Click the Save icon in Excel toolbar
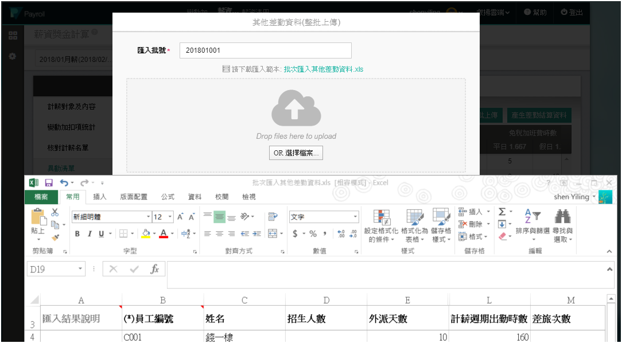 49,183
